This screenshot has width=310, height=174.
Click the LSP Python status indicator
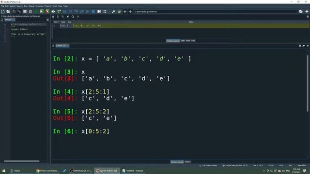pos(208,165)
